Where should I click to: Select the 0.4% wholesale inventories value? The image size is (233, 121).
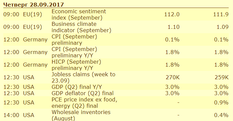[x=221, y=115]
